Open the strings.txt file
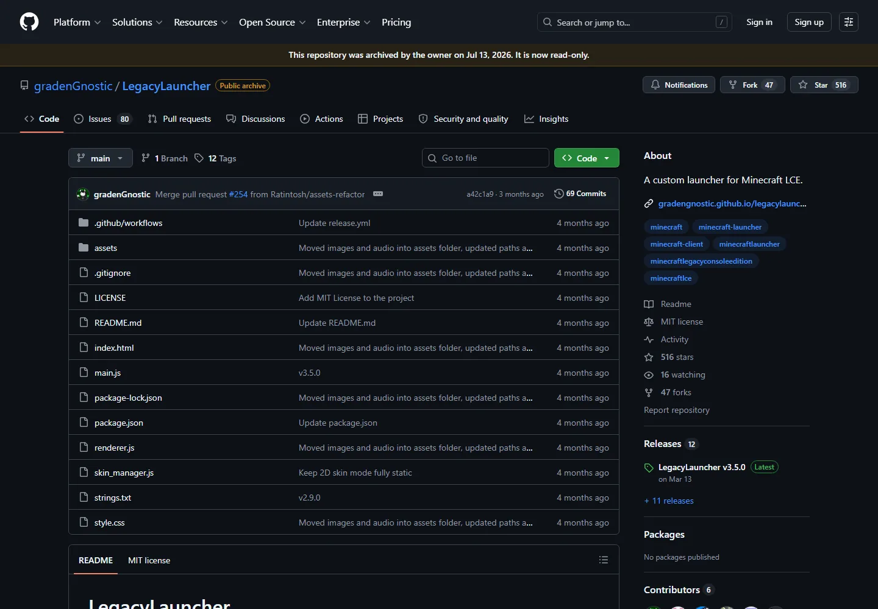The width and height of the screenshot is (878, 609). click(113, 498)
